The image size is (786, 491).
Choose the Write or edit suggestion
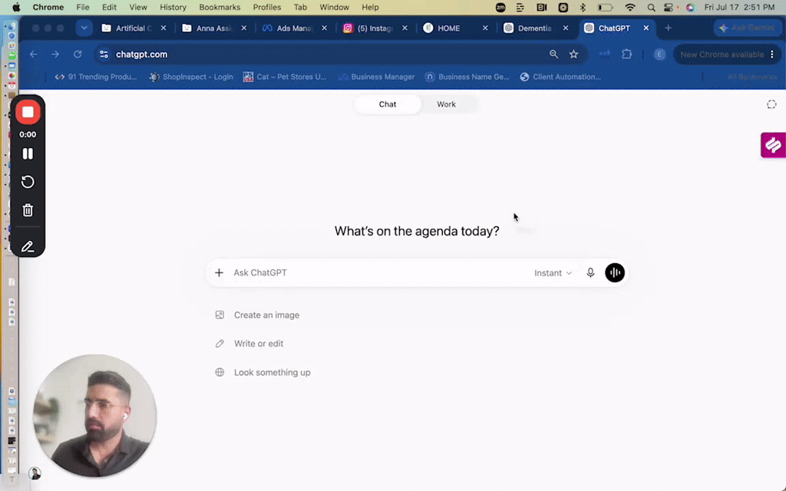click(249, 344)
